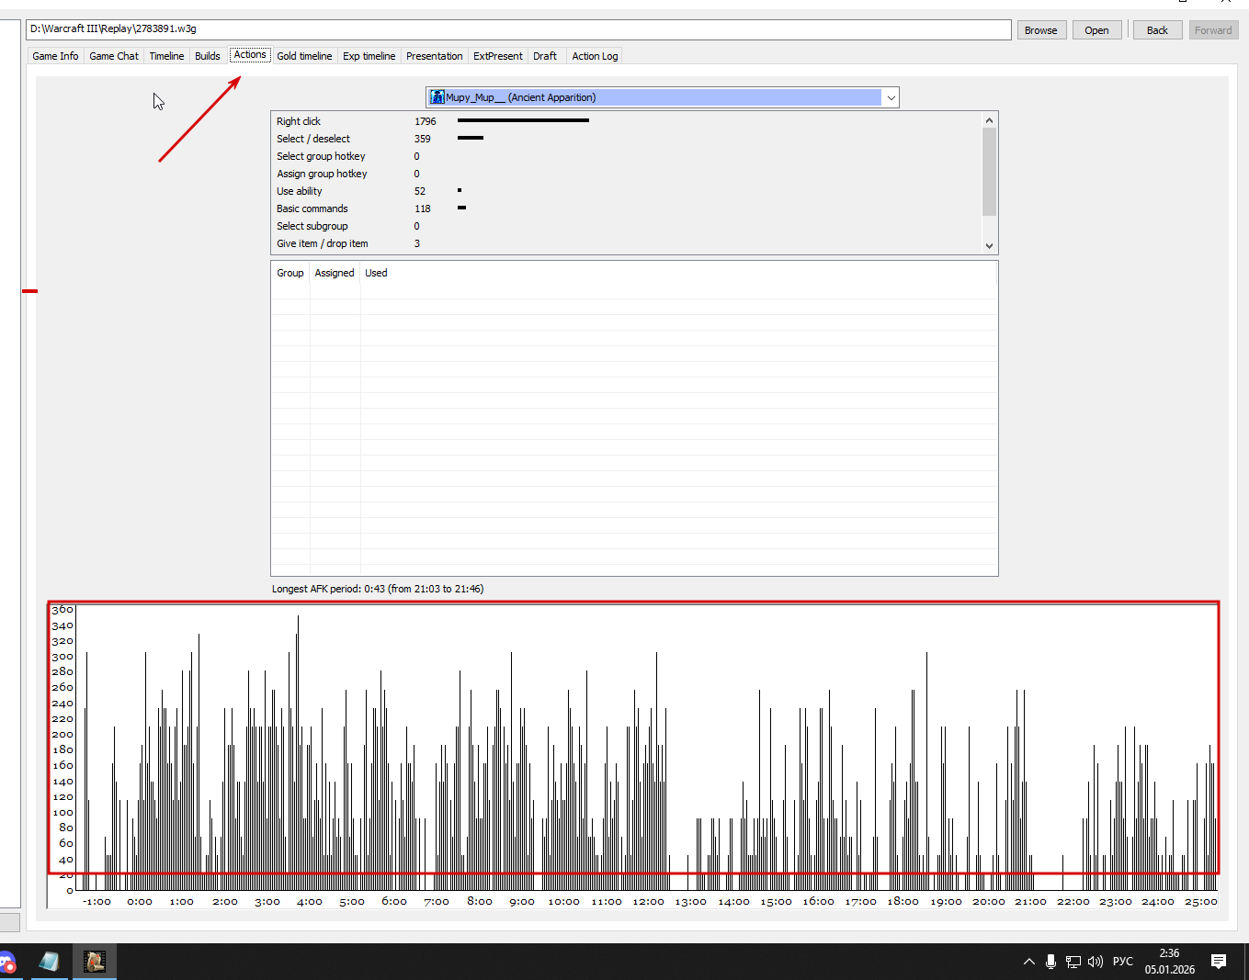
Task: Open the Discord icon in the taskbar
Action: click(7, 963)
